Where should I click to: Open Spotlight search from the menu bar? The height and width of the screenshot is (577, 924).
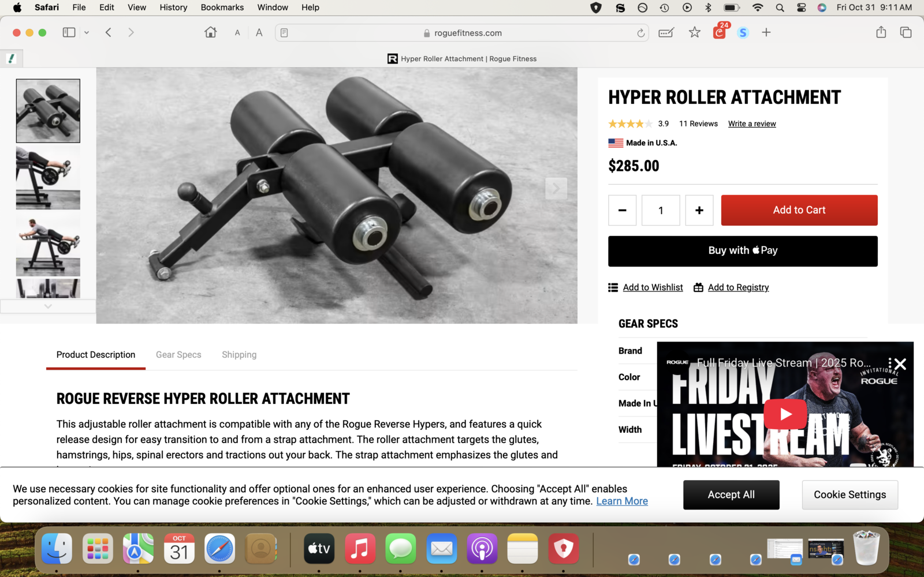click(780, 8)
